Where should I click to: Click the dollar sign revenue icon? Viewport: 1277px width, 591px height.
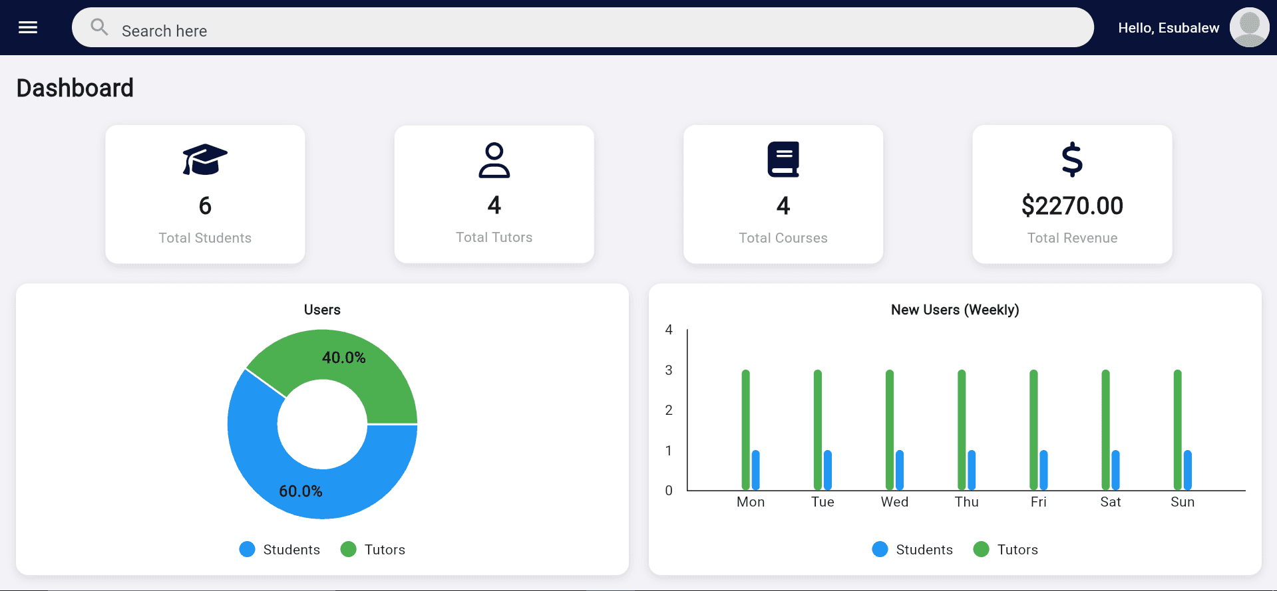coord(1071,160)
